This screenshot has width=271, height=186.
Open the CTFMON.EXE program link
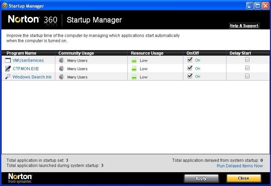click(x=26, y=69)
